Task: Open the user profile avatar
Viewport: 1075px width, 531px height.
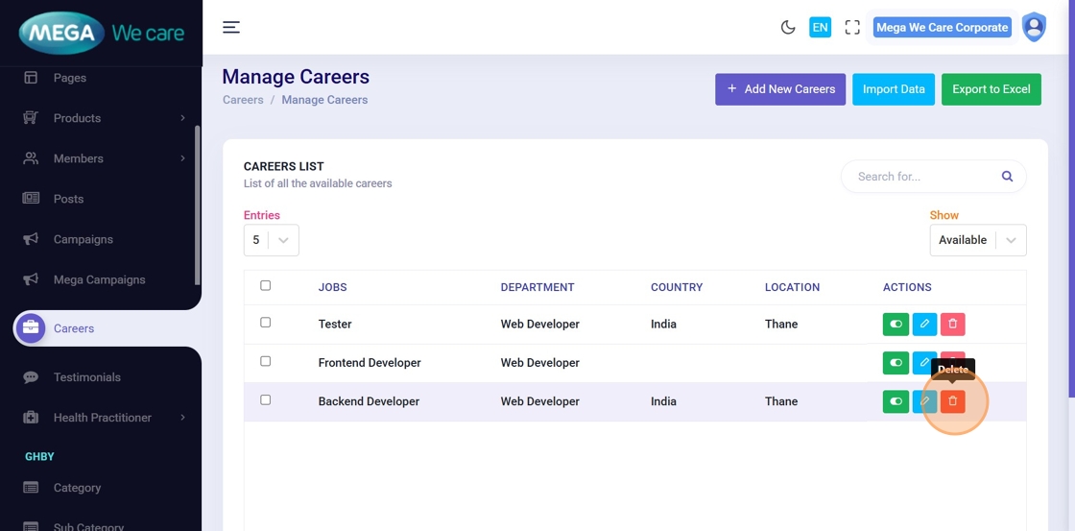Action: point(1034,27)
